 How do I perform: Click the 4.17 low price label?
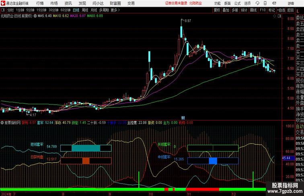(x=33, y=115)
